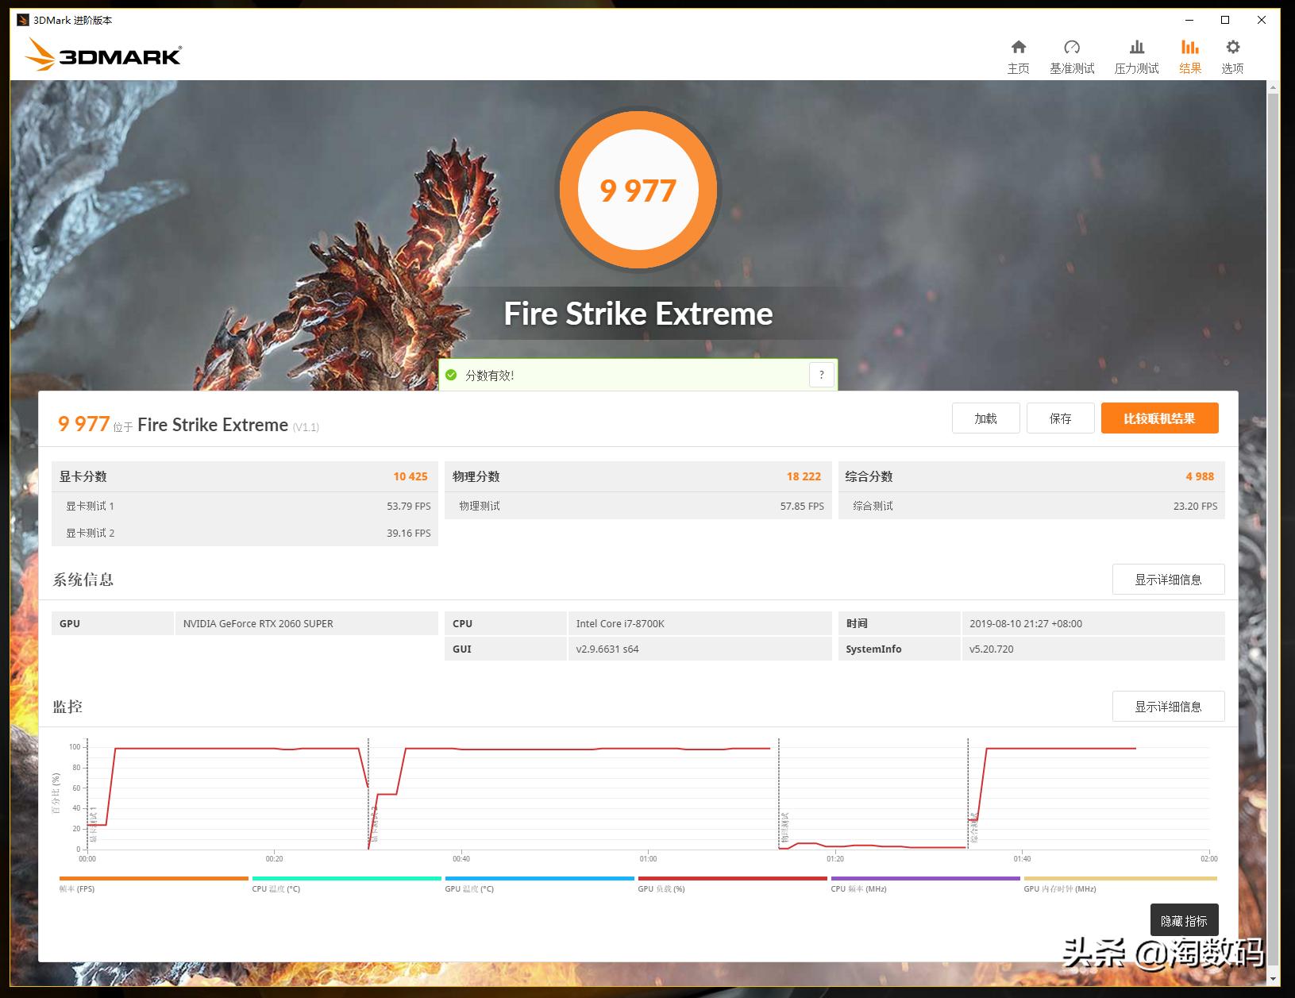Image resolution: width=1295 pixels, height=998 pixels.
Task: Toggle the GPU 负载 metric curve
Action: point(733,883)
